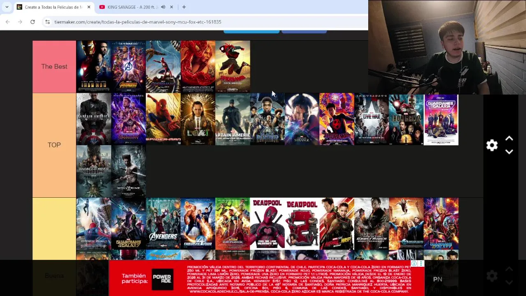Select the Black Panther poster
Viewport: 526px width, 296px height.
[267, 119]
